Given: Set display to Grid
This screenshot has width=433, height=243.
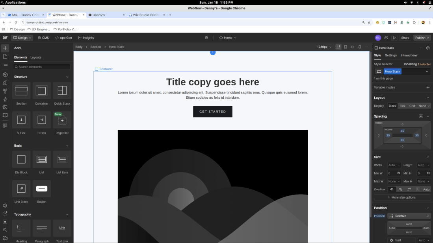Looking at the screenshot, I should (x=412, y=106).
